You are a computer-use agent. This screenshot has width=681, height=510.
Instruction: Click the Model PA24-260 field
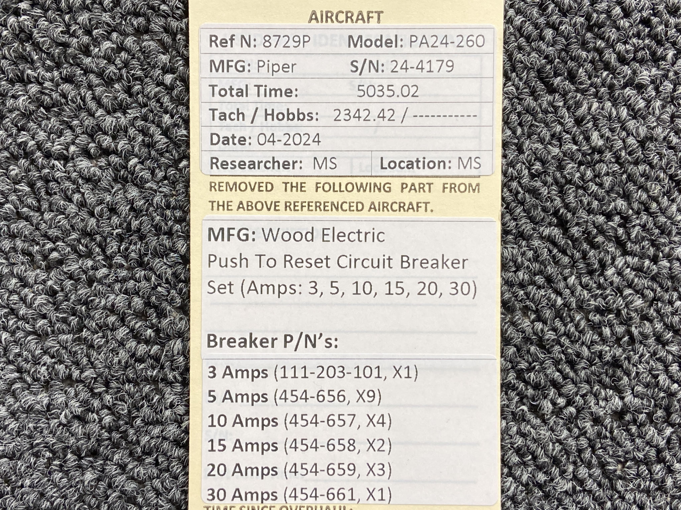pyautogui.click(x=416, y=42)
